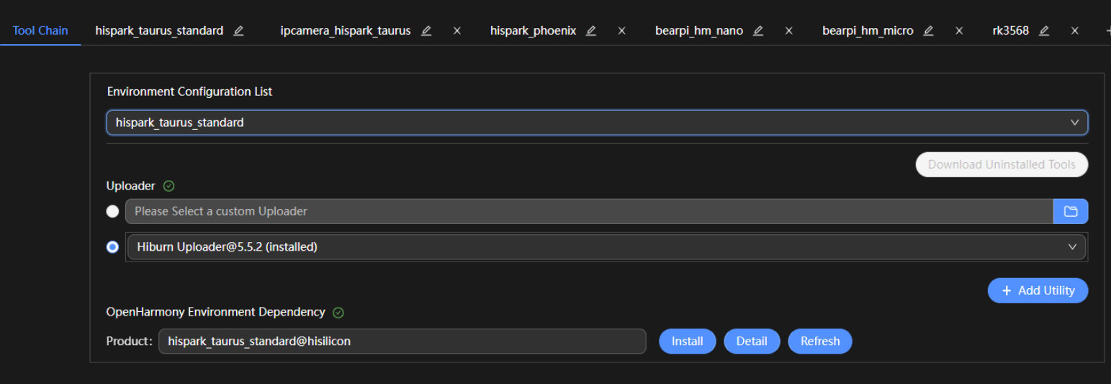Select the custom Uploader radio button

pyautogui.click(x=112, y=211)
